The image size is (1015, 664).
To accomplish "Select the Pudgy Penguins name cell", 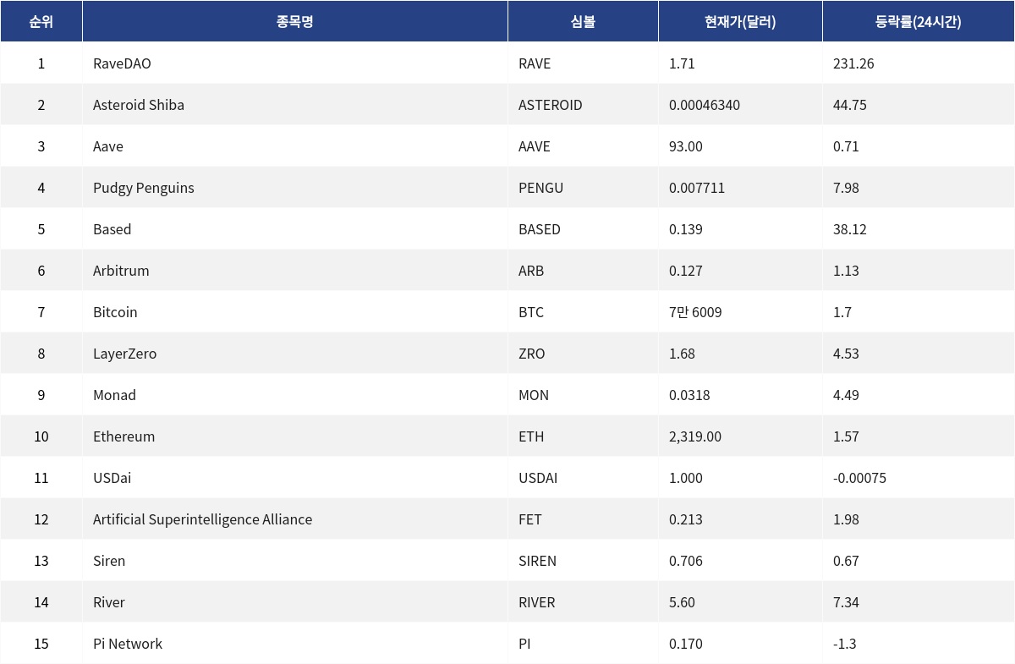I will 144,188.
